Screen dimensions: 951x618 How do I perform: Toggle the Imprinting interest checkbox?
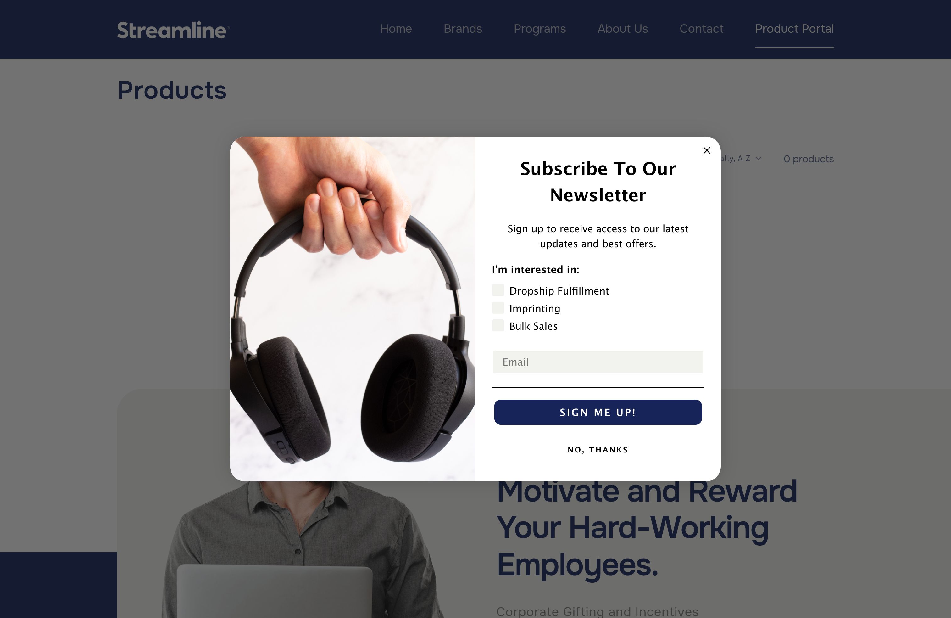(498, 308)
